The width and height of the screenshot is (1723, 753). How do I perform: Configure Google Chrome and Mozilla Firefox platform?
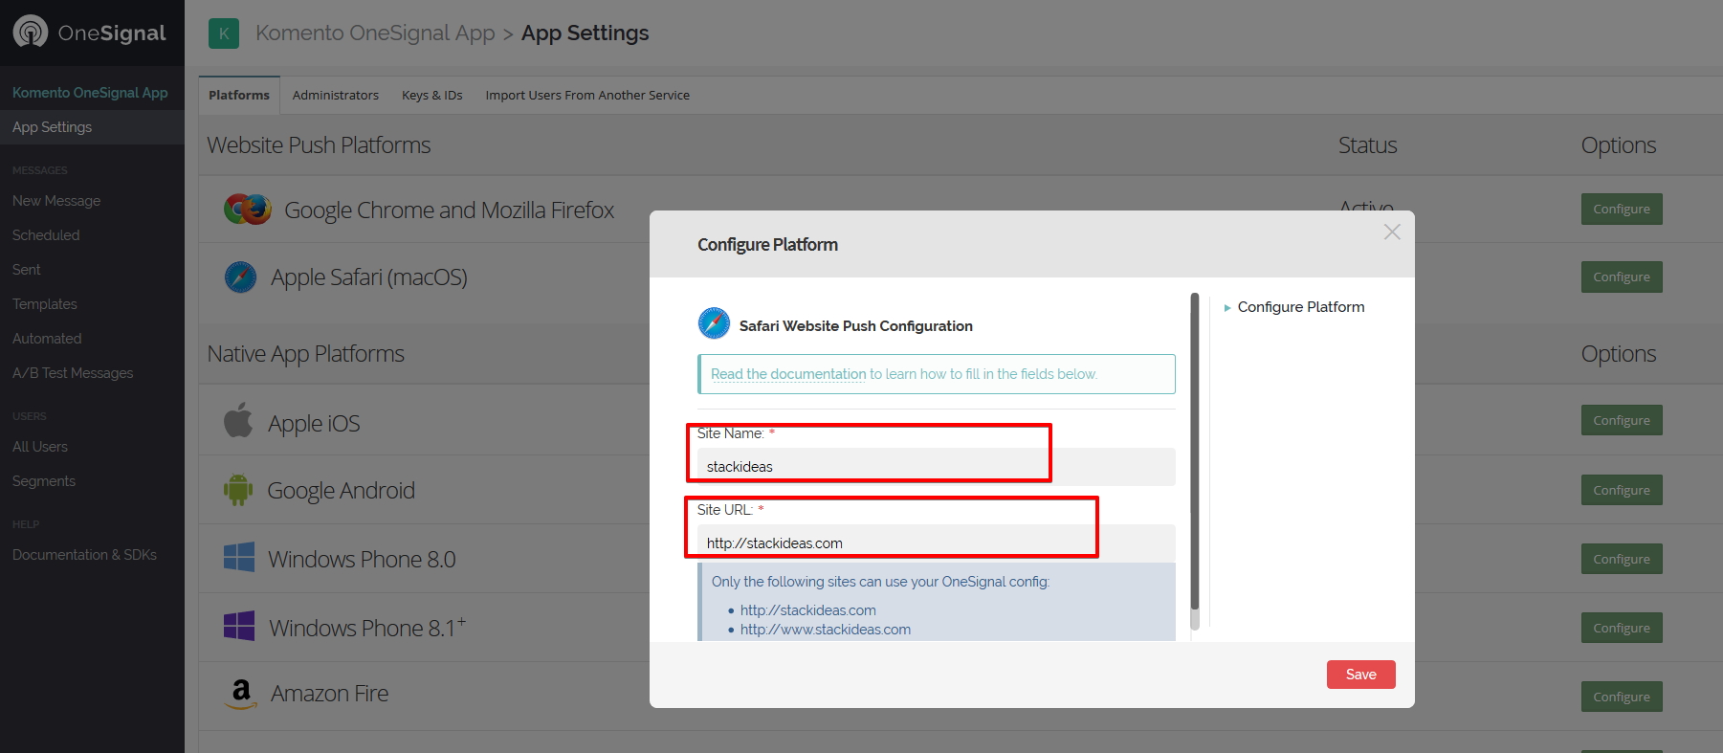1622,209
